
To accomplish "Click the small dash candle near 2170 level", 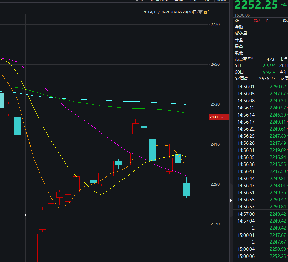I will [25, 216].
